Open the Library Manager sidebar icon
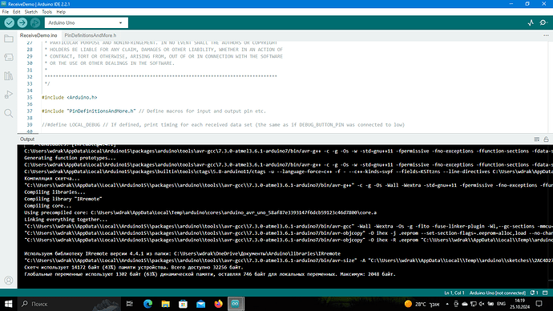The width and height of the screenshot is (553, 311). (9, 76)
